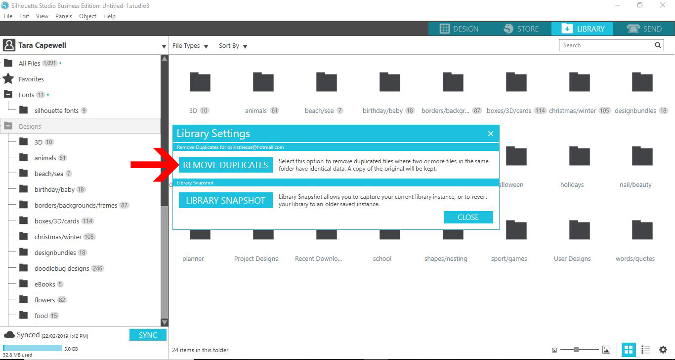
Task: Open the planner folder in grid
Action: click(200, 234)
